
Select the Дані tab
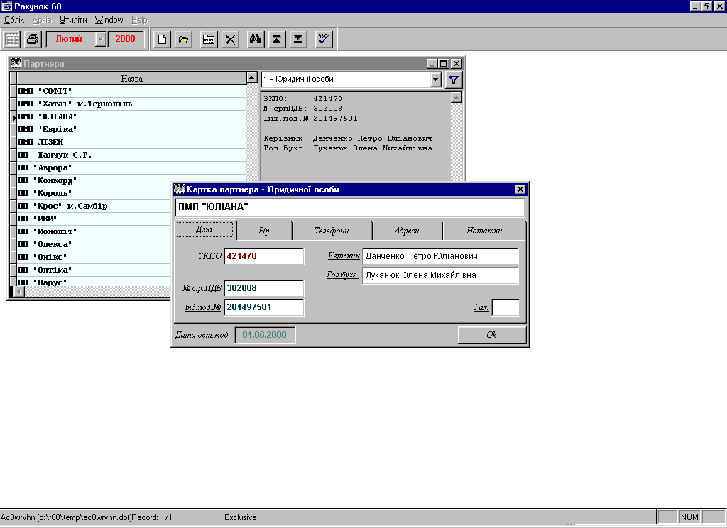(x=204, y=229)
